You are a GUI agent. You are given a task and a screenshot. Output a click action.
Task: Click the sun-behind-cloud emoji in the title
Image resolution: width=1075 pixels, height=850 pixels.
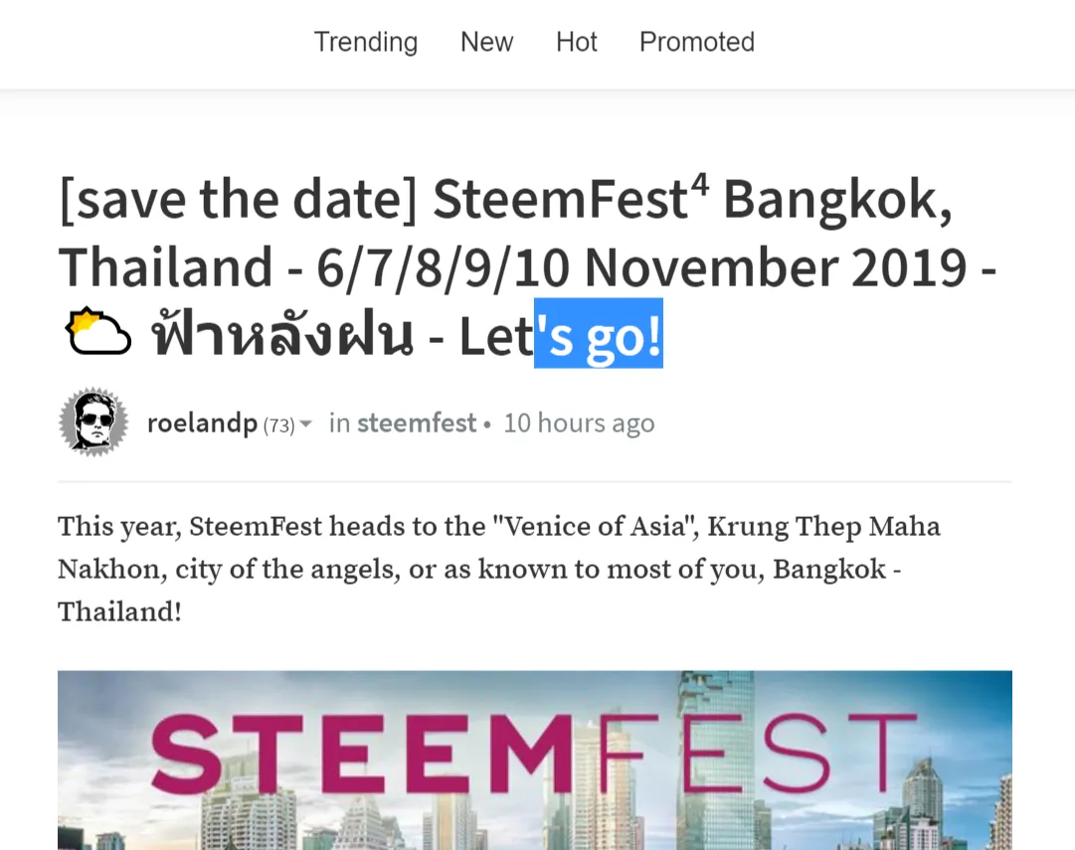click(98, 332)
